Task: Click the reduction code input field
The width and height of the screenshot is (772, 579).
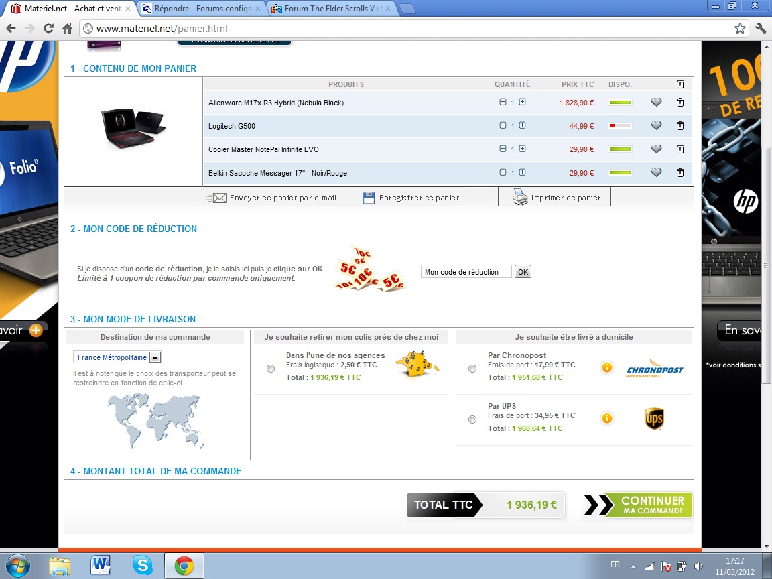Action: coord(466,272)
